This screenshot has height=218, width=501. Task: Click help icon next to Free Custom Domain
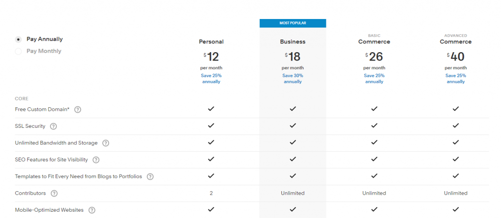click(78, 110)
